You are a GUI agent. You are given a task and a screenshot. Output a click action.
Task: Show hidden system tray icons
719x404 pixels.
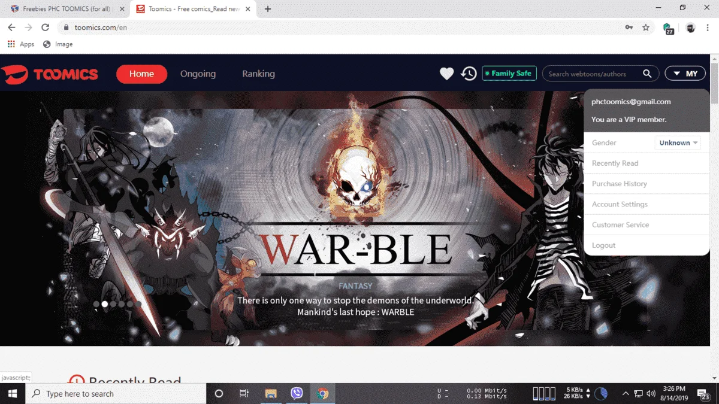tap(626, 393)
